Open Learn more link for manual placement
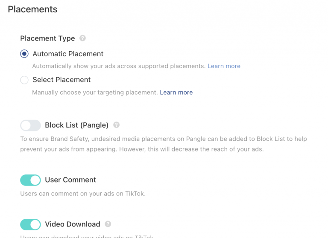The width and height of the screenshot is (328, 238). (x=176, y=93)
